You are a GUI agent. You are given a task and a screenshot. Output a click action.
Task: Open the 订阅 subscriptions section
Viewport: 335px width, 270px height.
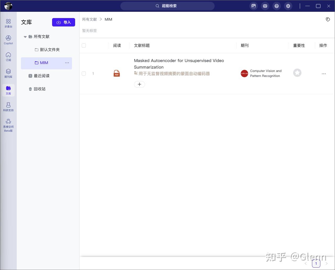pyautogui.click(x=8, y=57)
